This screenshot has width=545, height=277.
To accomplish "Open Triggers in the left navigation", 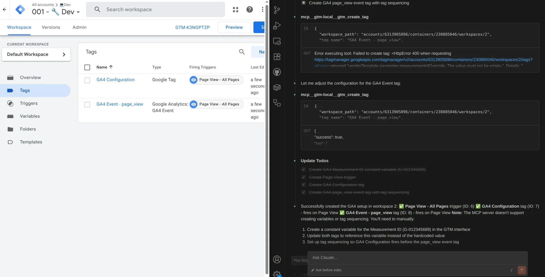I will click(x=29, y=103).
